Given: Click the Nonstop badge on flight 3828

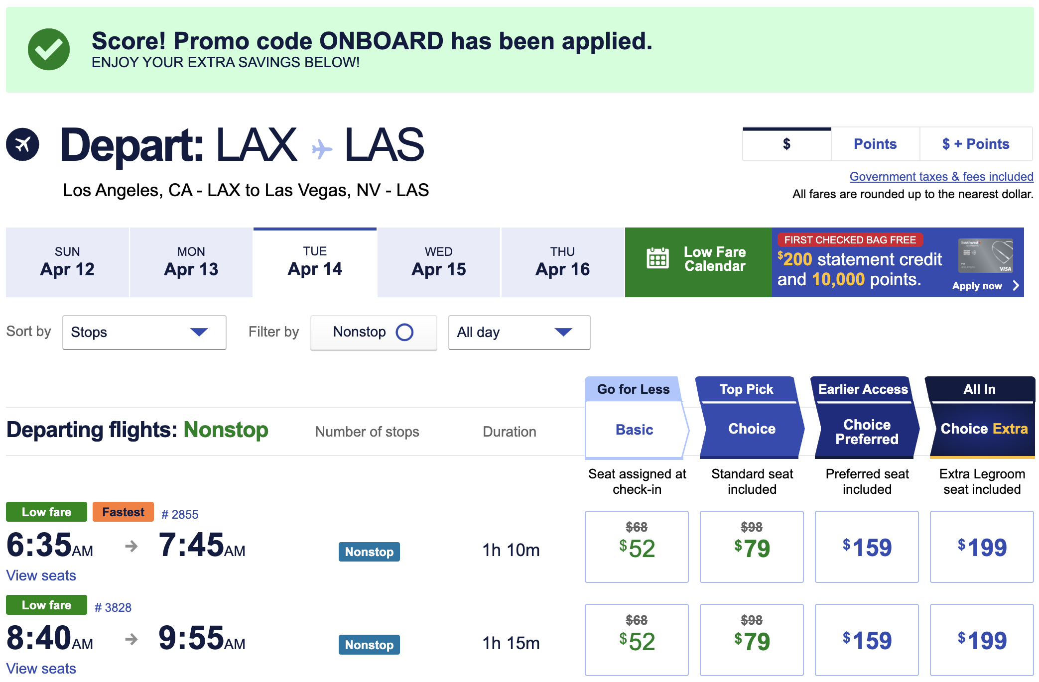Looking at the screenshot, I should (x=369, y=644).
